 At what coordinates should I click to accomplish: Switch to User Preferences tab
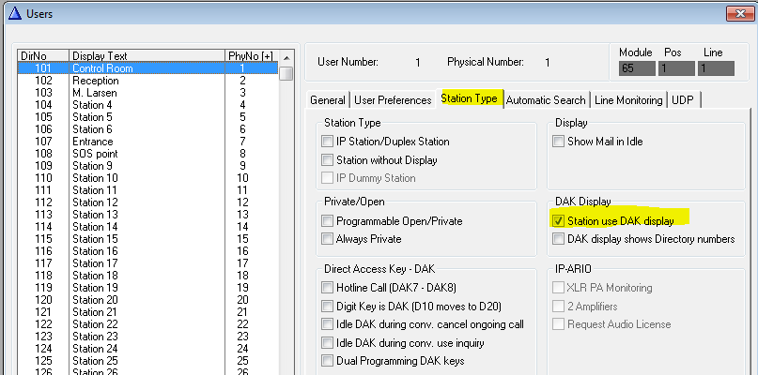393,100
